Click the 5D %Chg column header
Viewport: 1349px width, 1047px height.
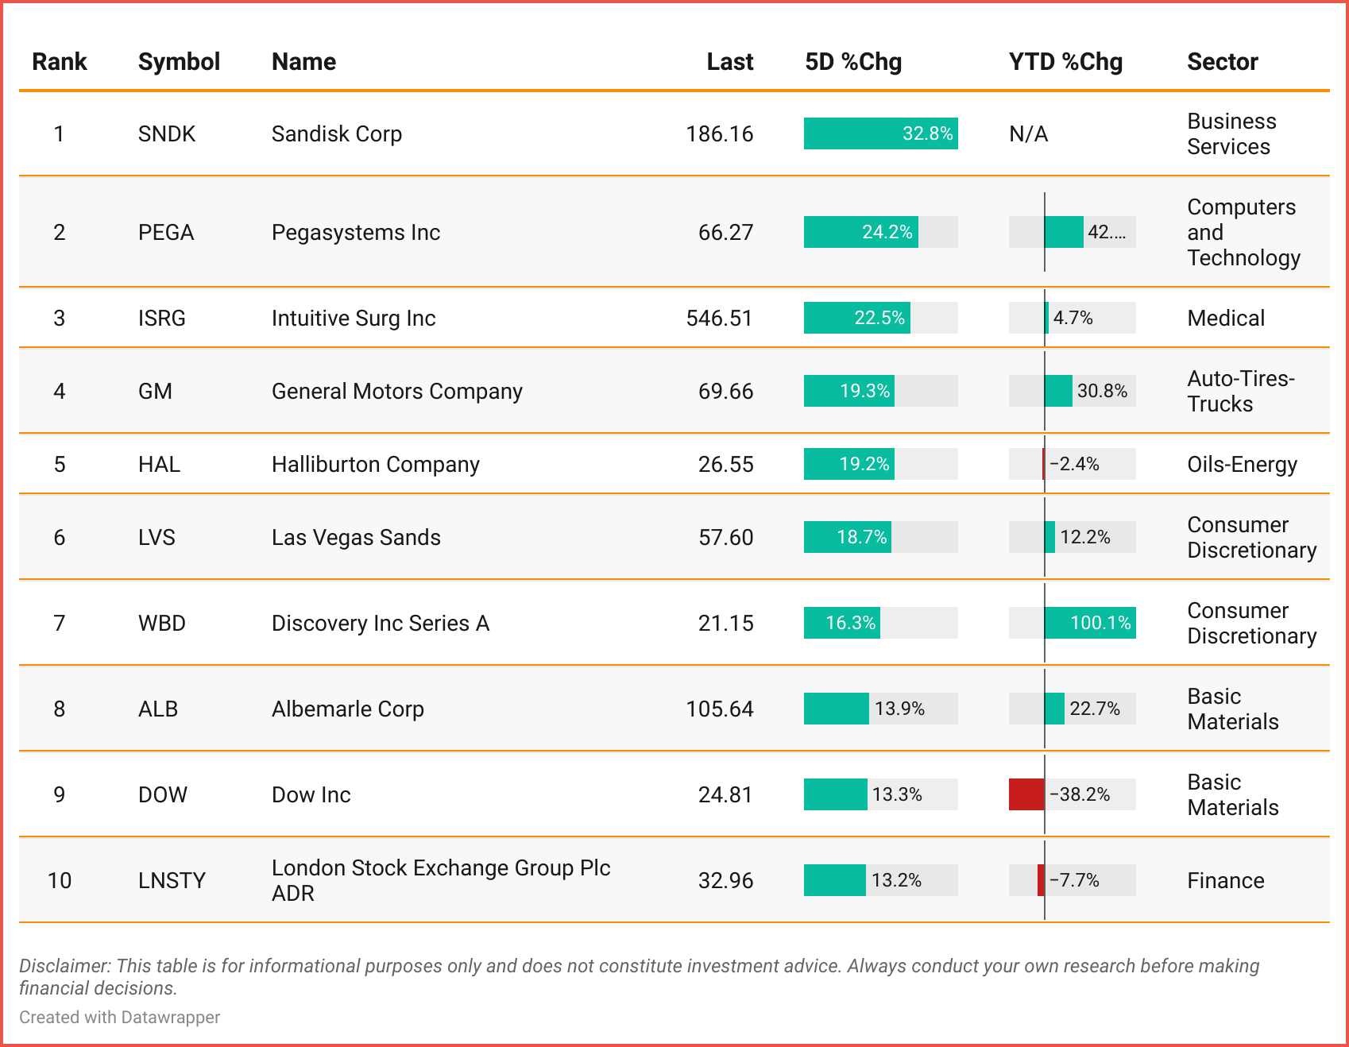pyautogui.click(x=853, y=62)
